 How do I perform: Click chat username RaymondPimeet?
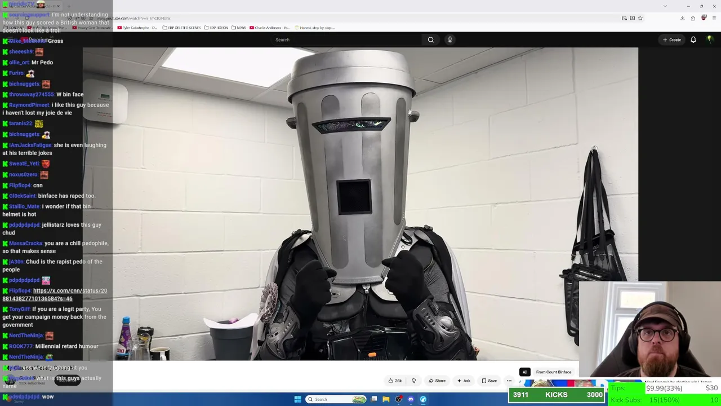click(29, 105)
